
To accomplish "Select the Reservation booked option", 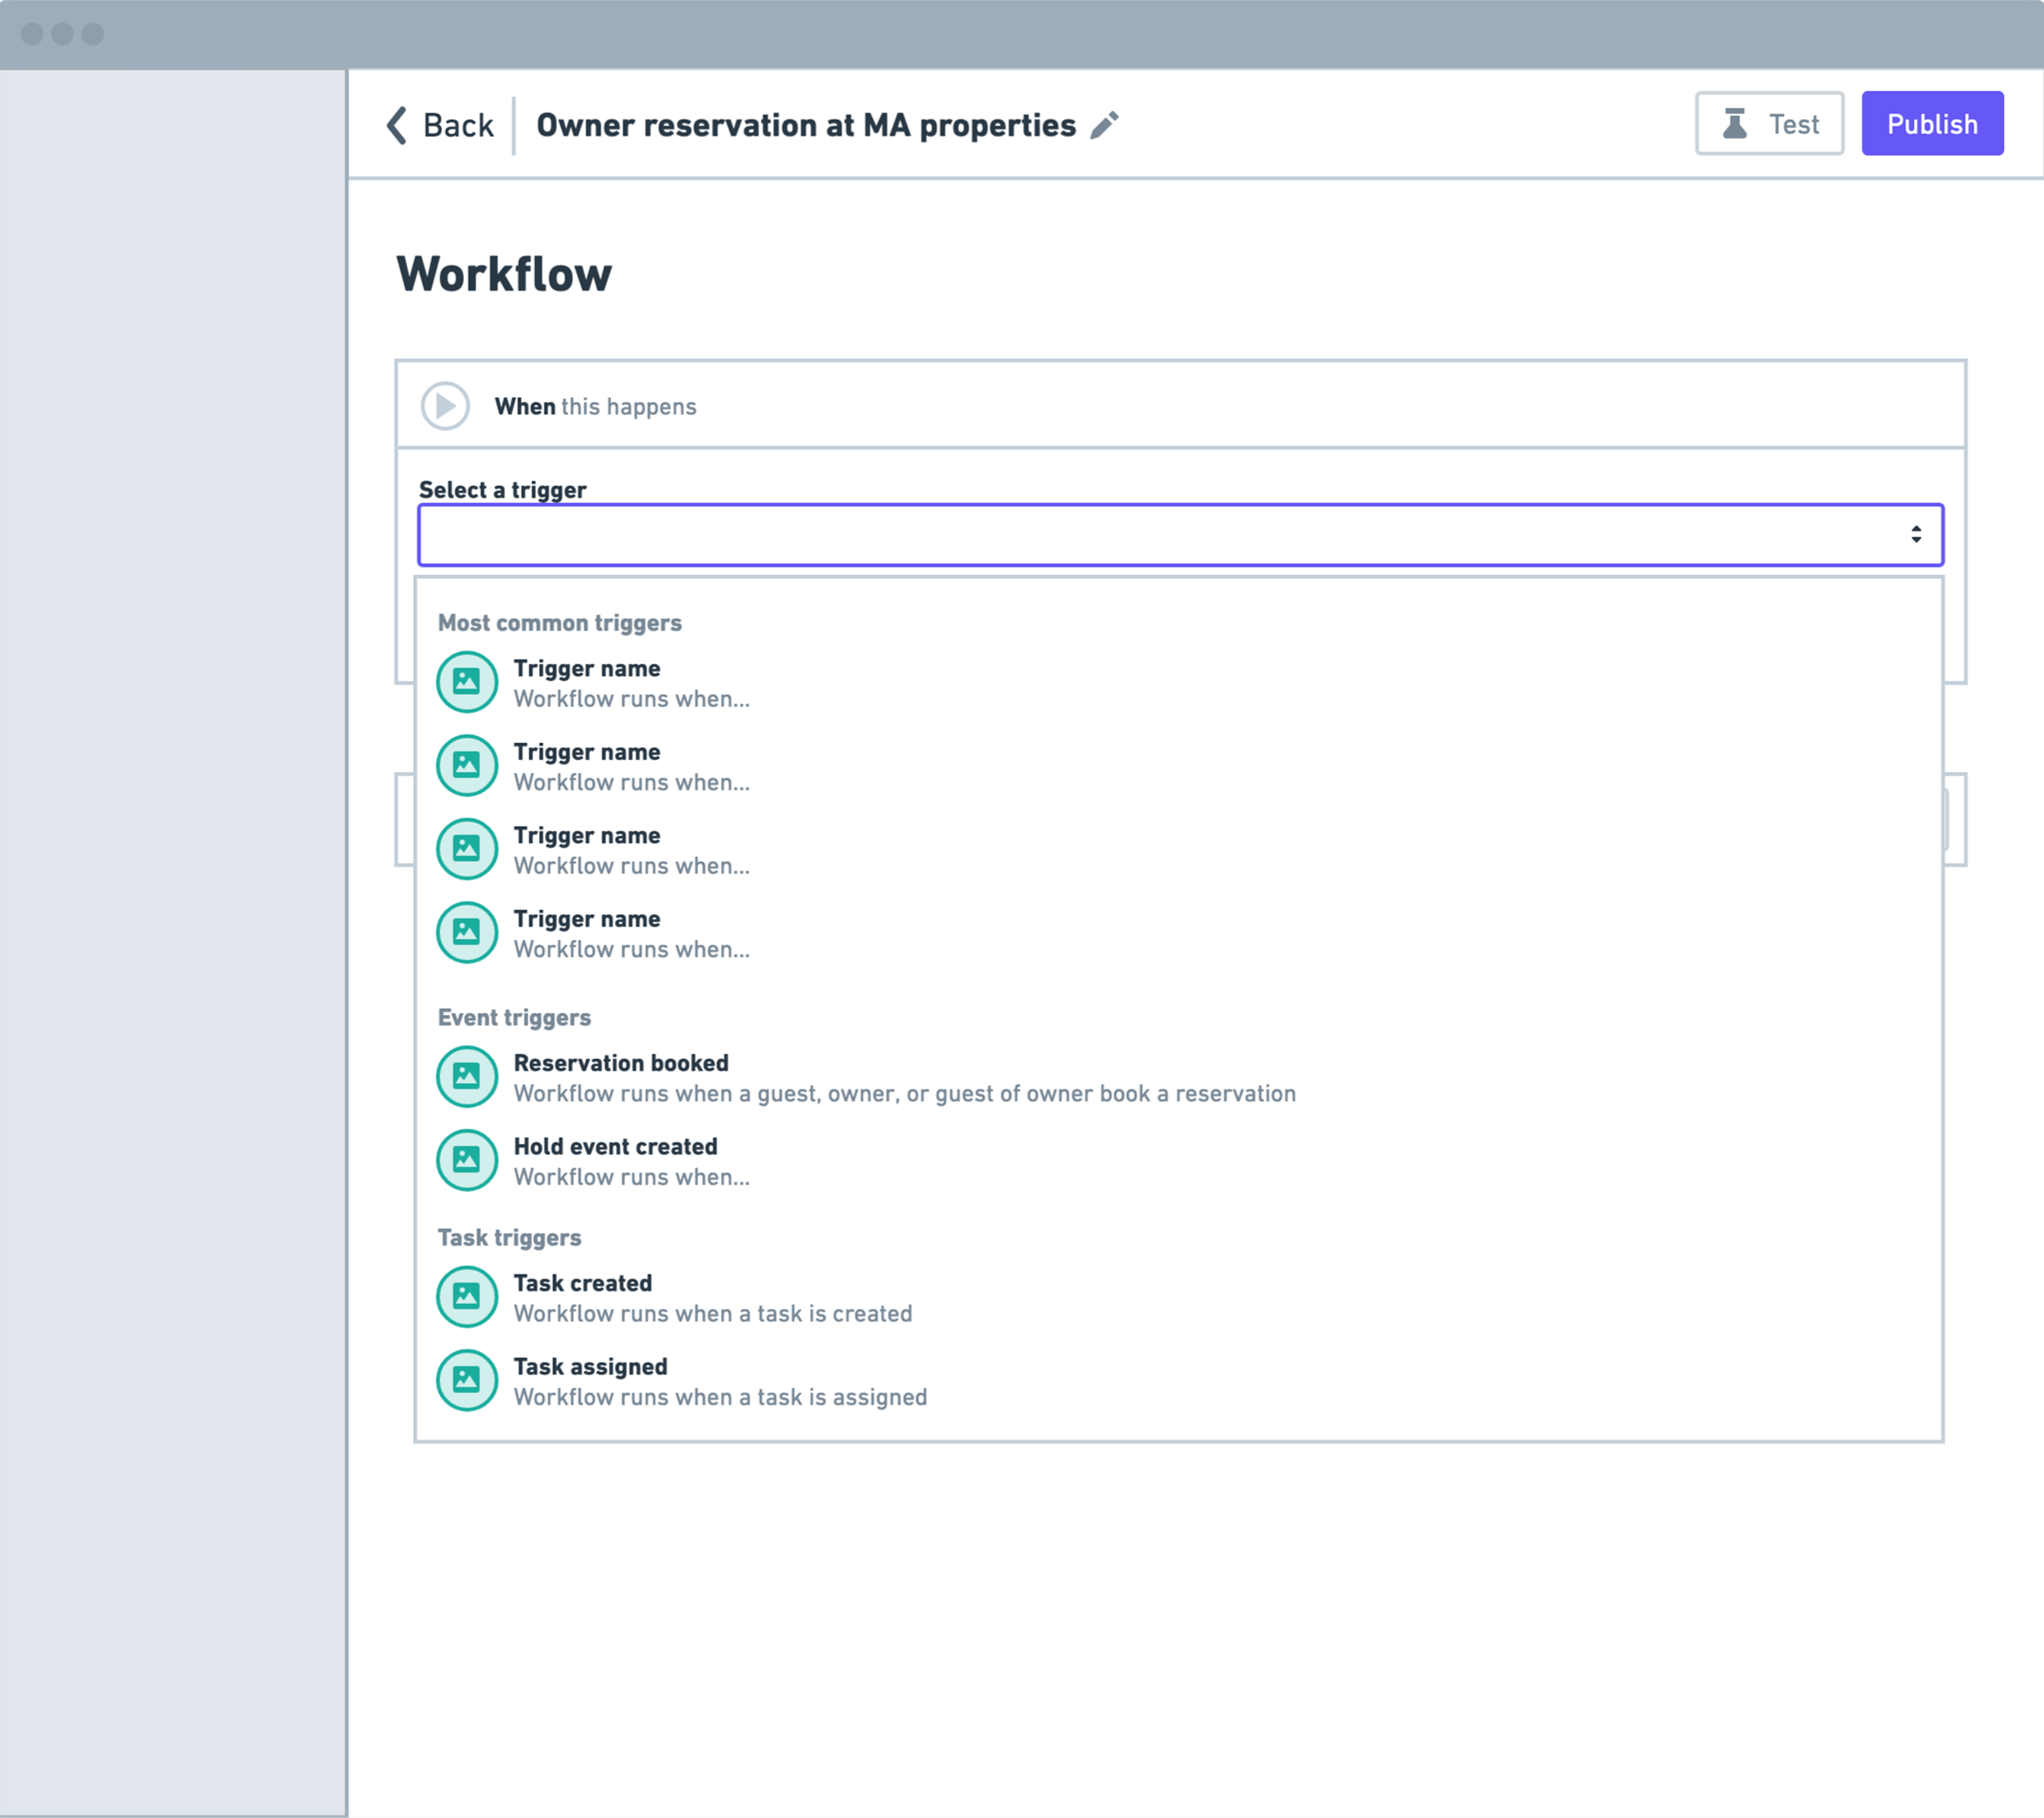I will [620, 1064].
